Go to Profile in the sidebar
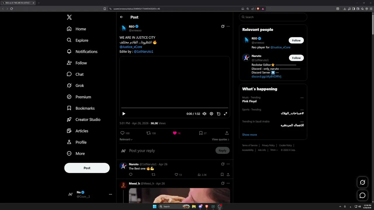Screen dimensions: 374x210 77,142
